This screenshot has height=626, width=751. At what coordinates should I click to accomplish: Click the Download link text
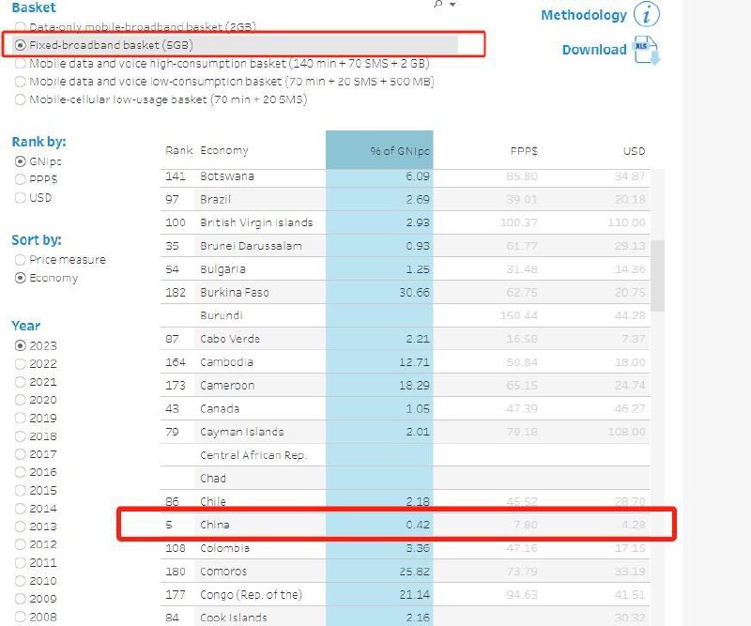click(594, 50)
